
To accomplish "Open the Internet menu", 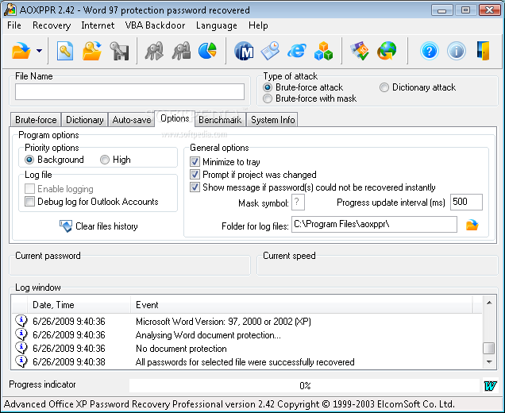I will click(98, 25).
